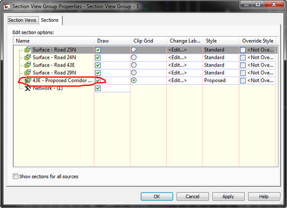Uncheck Draw for Surface - Road 29N
Viewport: 287px width, 208px height.
point(98,73)
